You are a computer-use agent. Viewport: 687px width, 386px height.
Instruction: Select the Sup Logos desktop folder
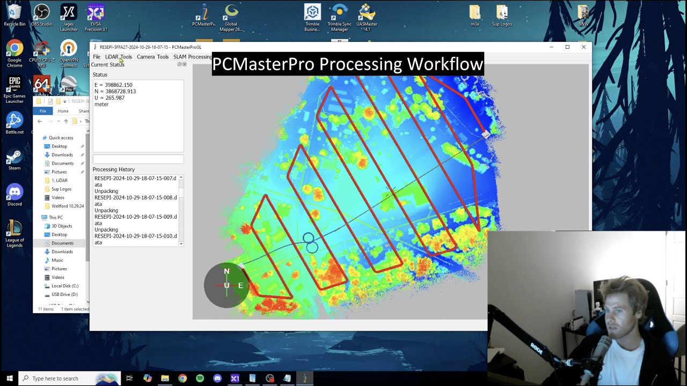pos(502,16)
